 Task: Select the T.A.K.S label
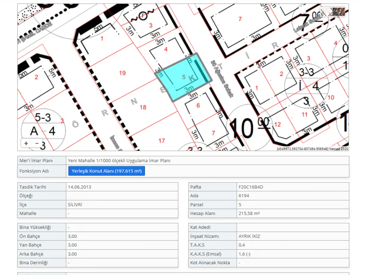pos(197,245)
